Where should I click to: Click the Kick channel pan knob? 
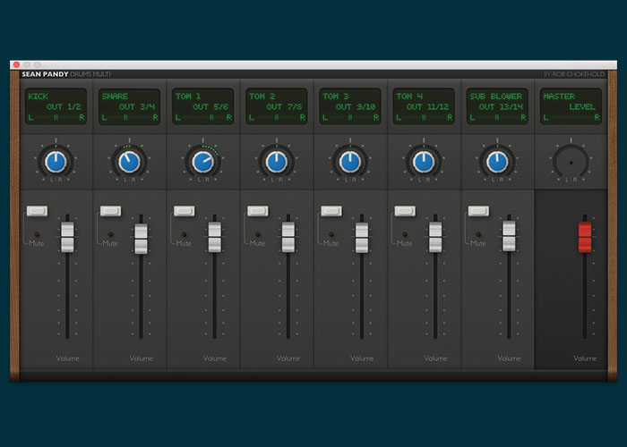point(56,162)
